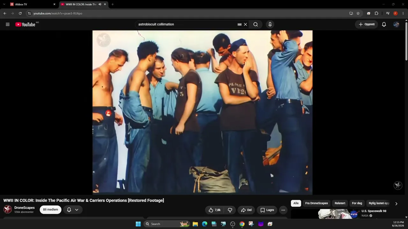Screen dimensions: 408x229
Task: Dislike the video with thumbs down
Action: click(230, 210)
